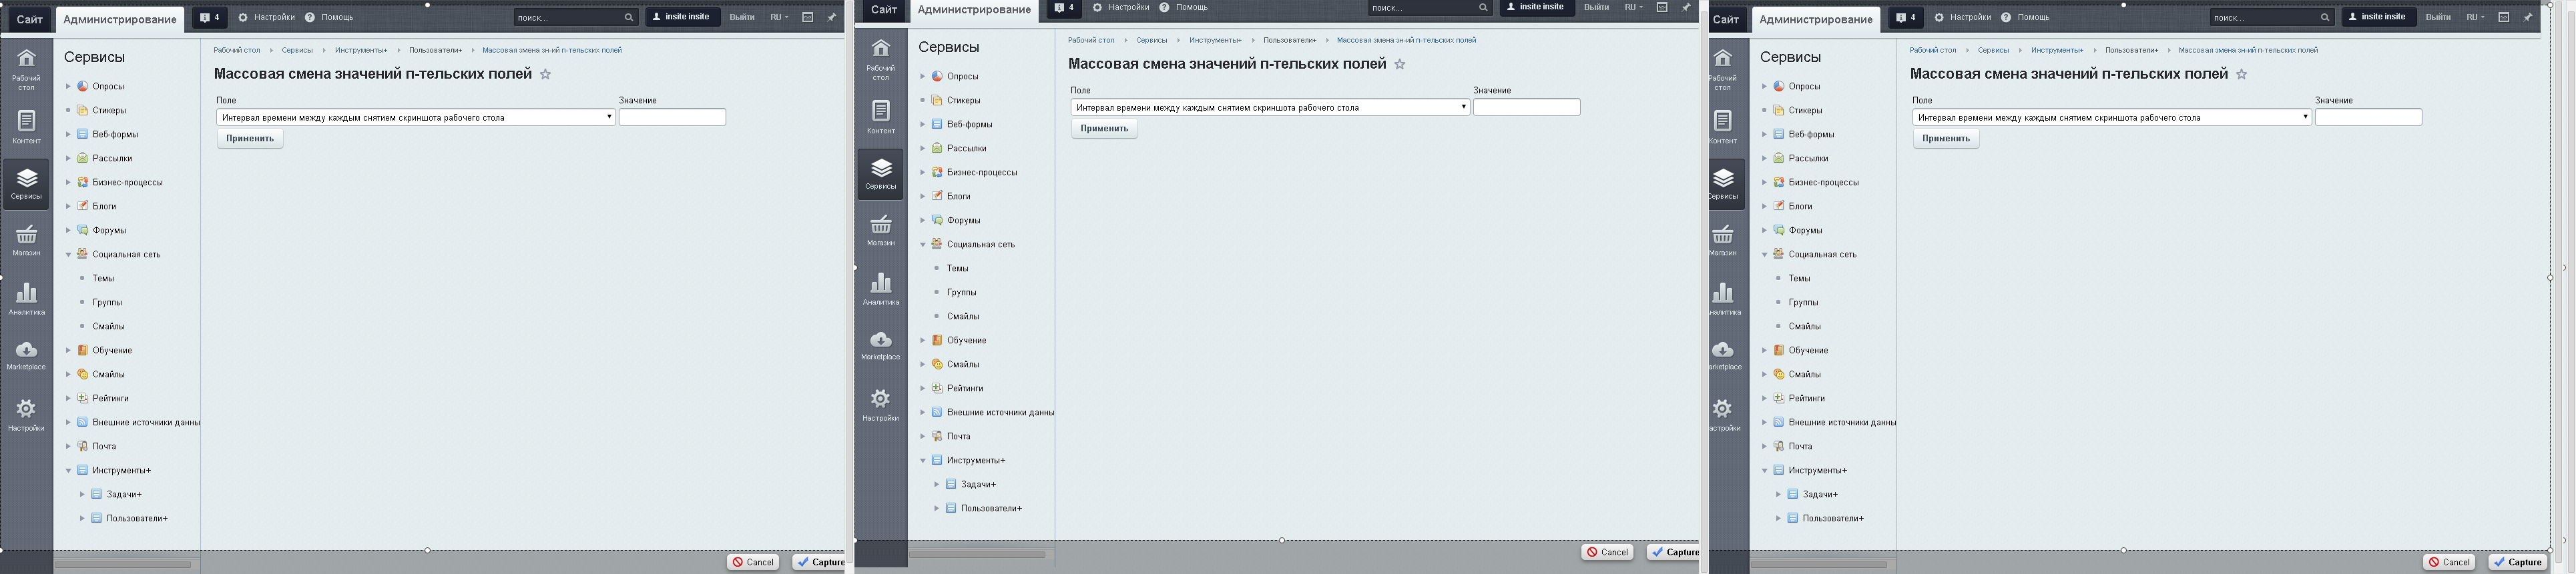The width and height of the screenshot is (2576, 574).
Task: Click Capture button in right panel
Action: 2517,562
